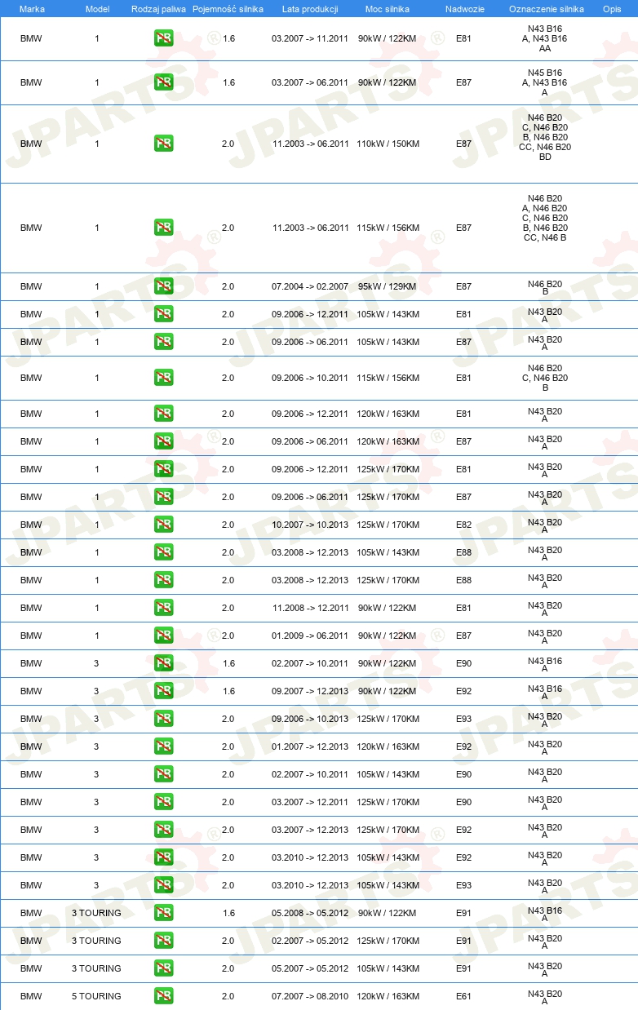638x1010 pixels.
Task: Select the fuel icon in the E93 03.2010 -> 12.2013 row
Action: tap(163, 885)
